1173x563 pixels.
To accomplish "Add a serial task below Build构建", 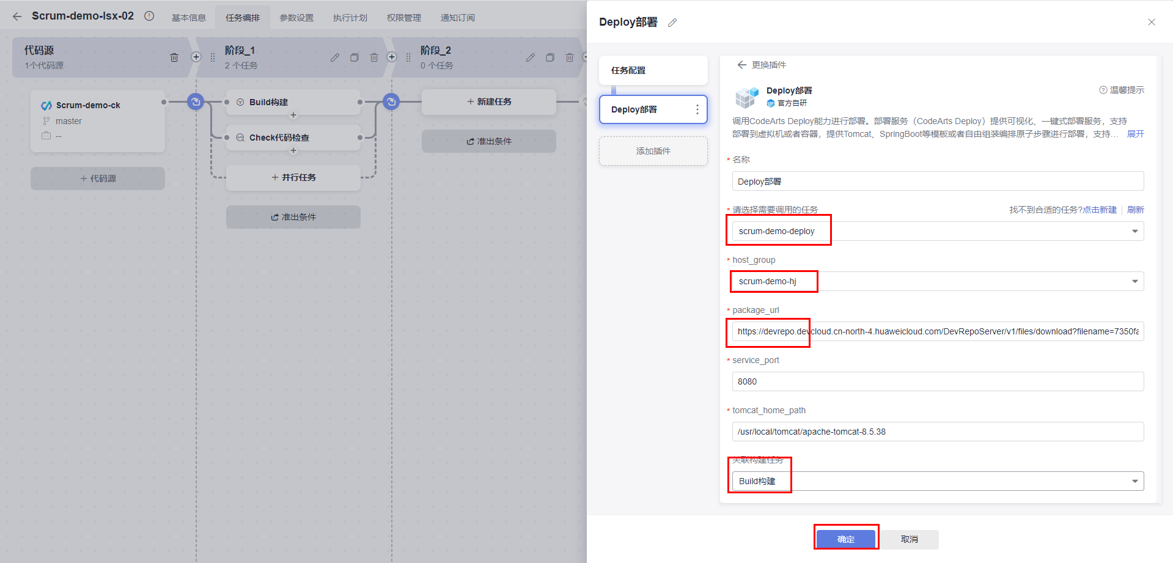I will [x=293, y=115].
